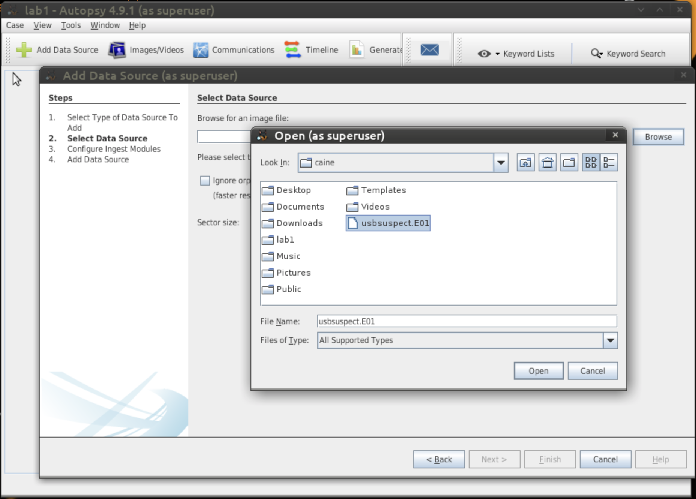Create a new folder in Open dialog
The image size is (696, 499).
pyautogui.click(x=569, y=162)
